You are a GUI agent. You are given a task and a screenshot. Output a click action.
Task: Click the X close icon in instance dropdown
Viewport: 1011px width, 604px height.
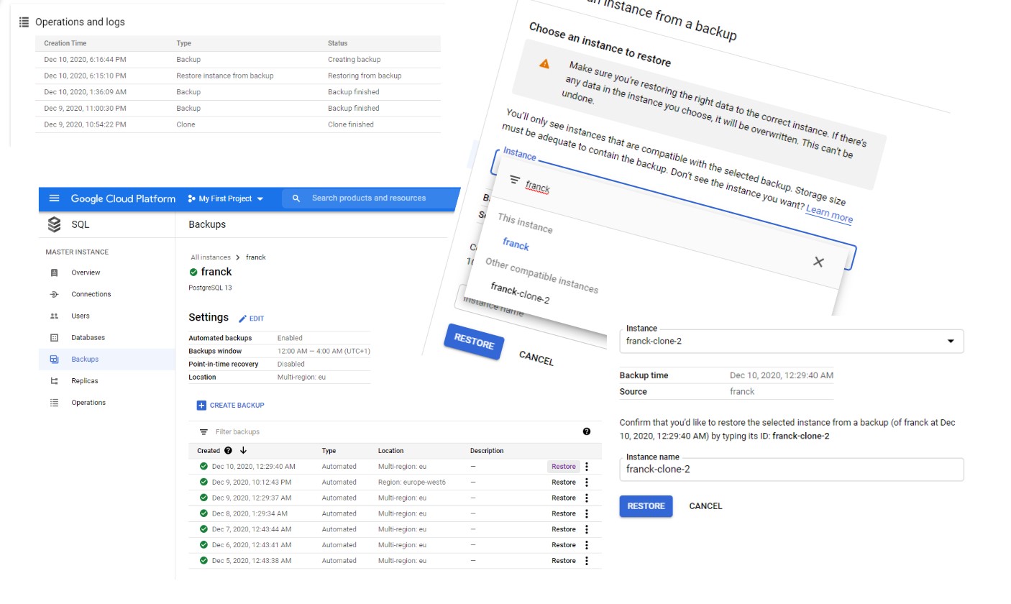(x=818, y=262)
